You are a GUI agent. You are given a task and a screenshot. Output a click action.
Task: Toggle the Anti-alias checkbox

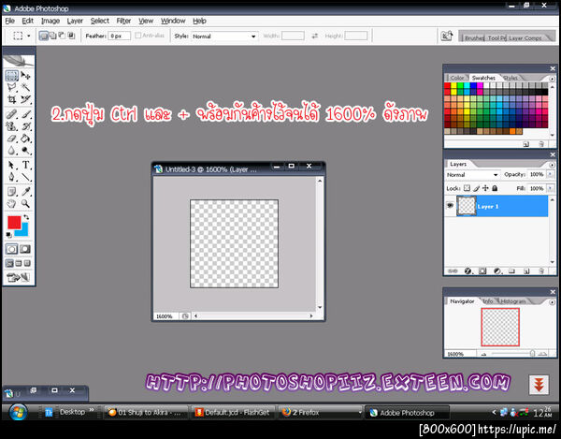pyautogui.click(x=138, y=36)
